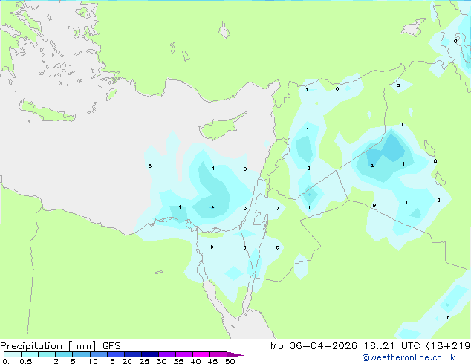
Task: Click the above-50 arrow tip of the legend
Action: coord(235,354)
